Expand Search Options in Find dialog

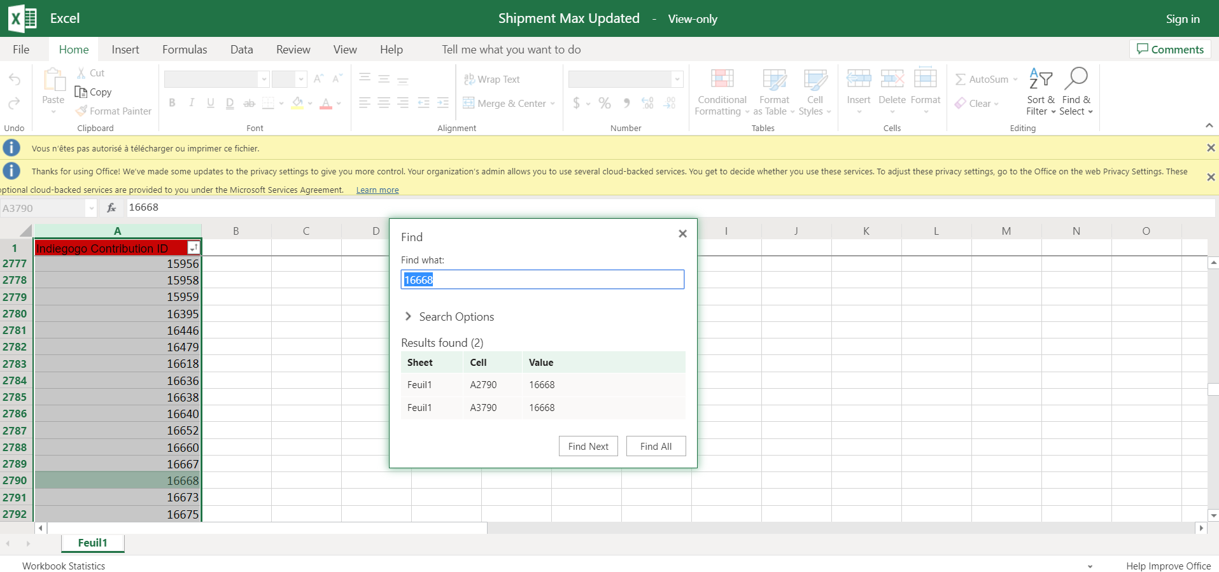point(449,317)
